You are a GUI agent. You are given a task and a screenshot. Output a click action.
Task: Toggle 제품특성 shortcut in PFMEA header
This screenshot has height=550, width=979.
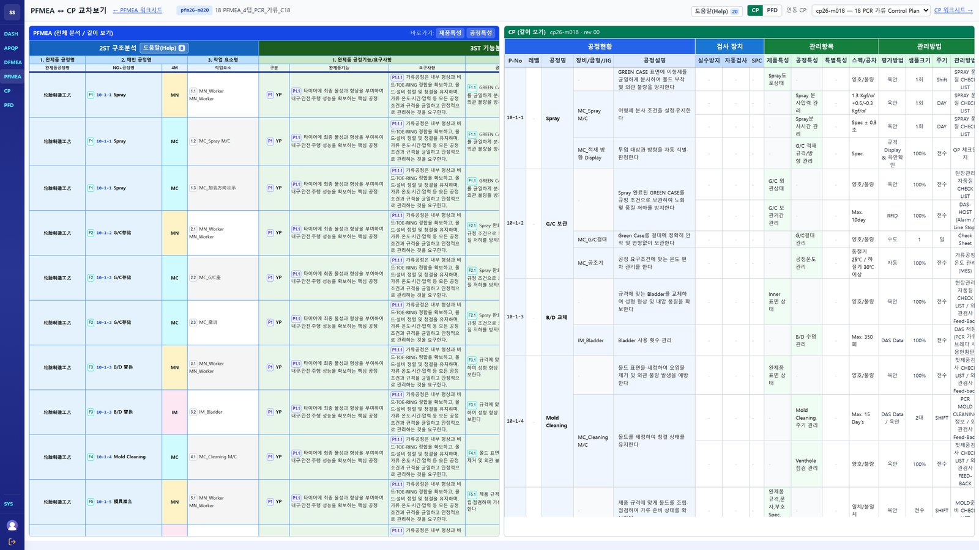450,33
